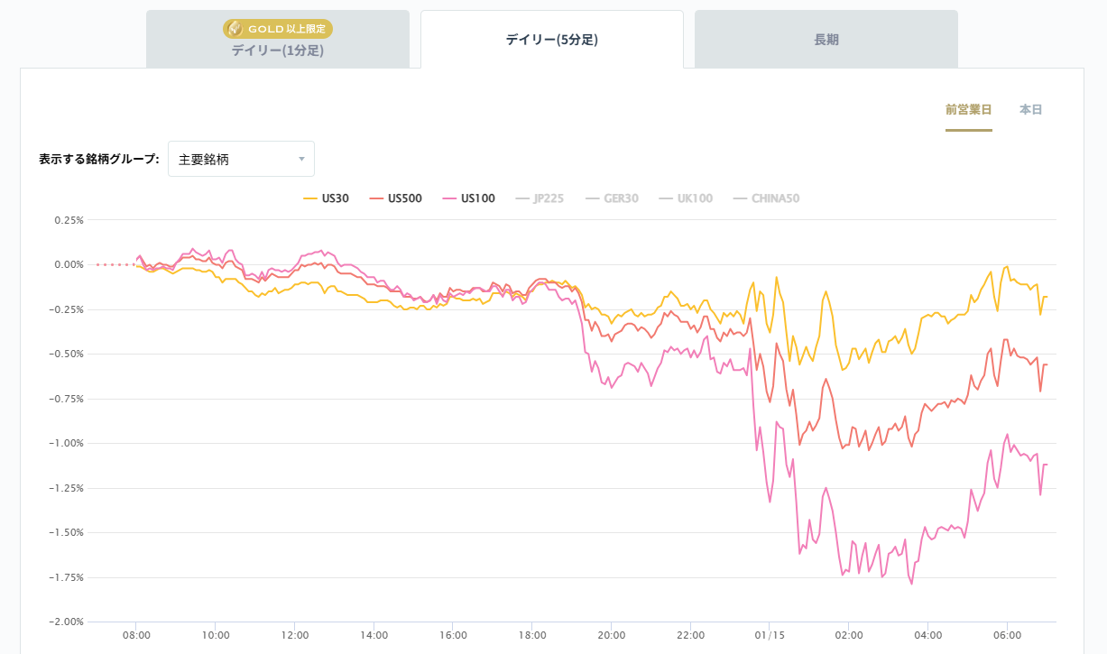Select the 前営業日 view
1107x654 pixels.
point(968,109)
